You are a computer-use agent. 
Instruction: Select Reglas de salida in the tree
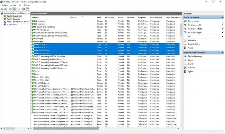pyautogui.click(x=13, y=19)
